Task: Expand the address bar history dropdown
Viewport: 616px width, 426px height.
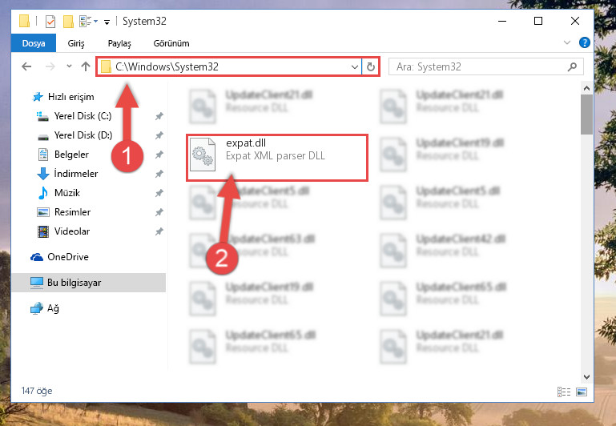Action: coord(354,66)
